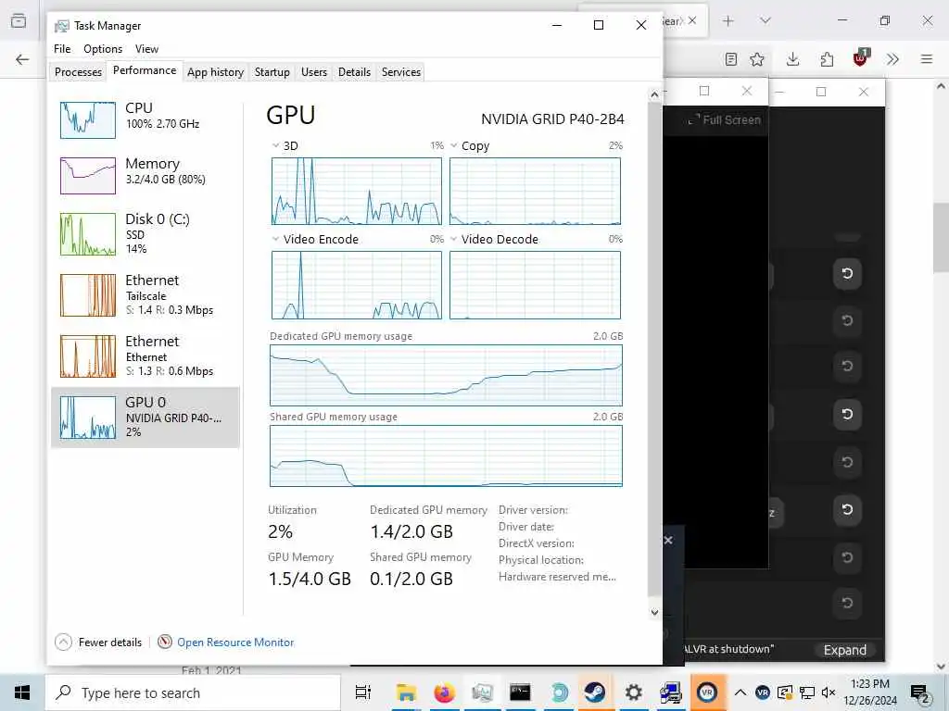Select the CPU performance graph thumbnail

tap(88, 119)
